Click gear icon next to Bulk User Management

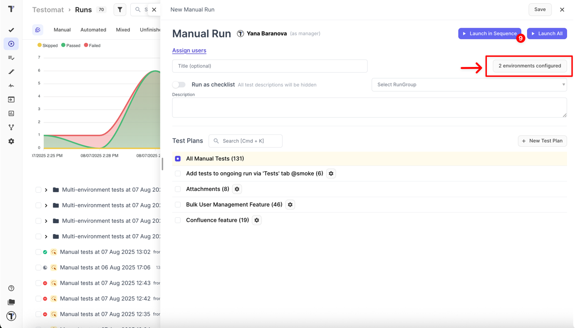290,205
